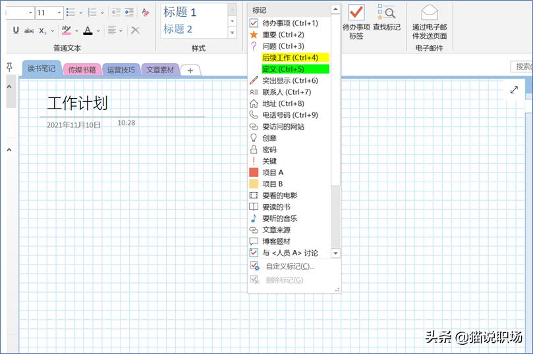Open subscript/superscript dropdown arrow
The height and width of the screenshot is (354, 533).
point(53,31)
